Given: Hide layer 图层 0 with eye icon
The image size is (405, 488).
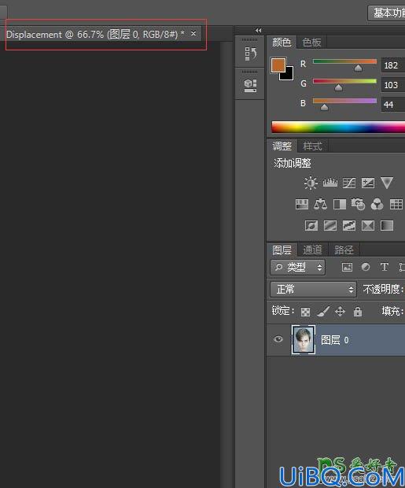Looking at the screenshot, I should tap(278, 339).
